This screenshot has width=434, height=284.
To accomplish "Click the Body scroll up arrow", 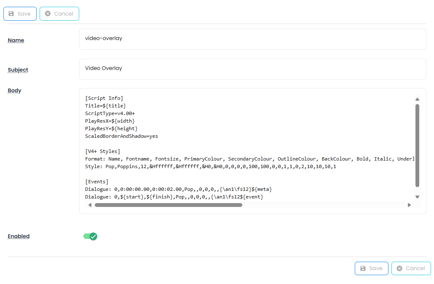I will pos(417,99).
